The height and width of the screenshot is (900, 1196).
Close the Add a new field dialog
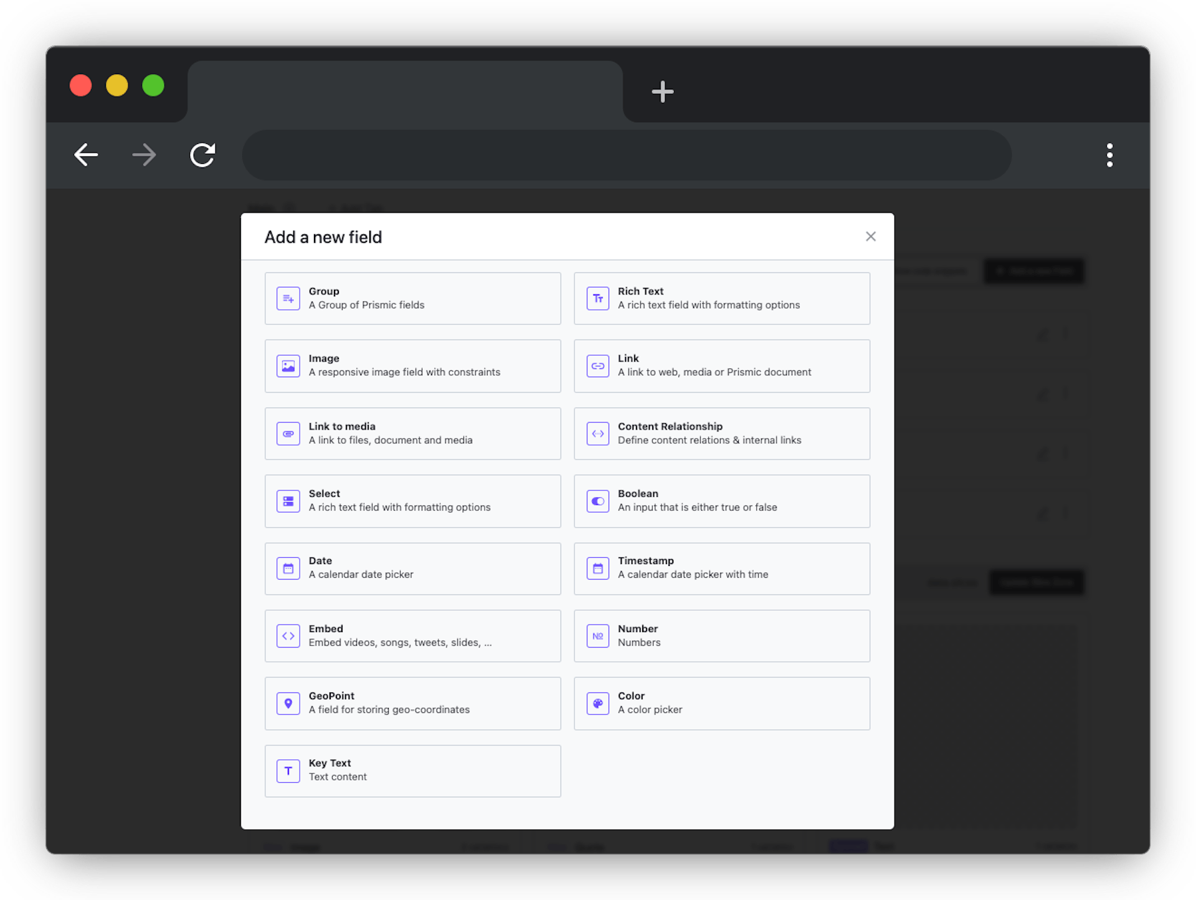pos(870,236)
